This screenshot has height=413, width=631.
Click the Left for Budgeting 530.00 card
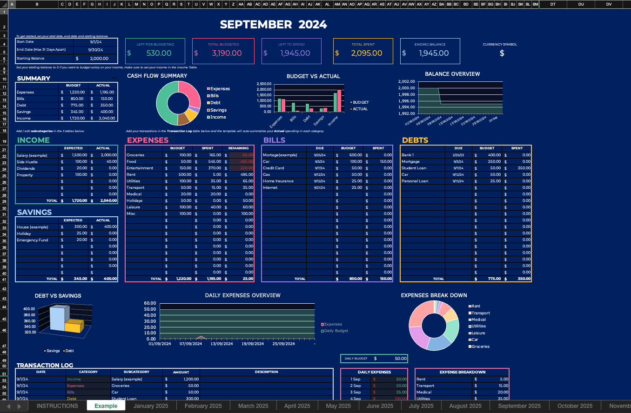click(x=155, y=51)
